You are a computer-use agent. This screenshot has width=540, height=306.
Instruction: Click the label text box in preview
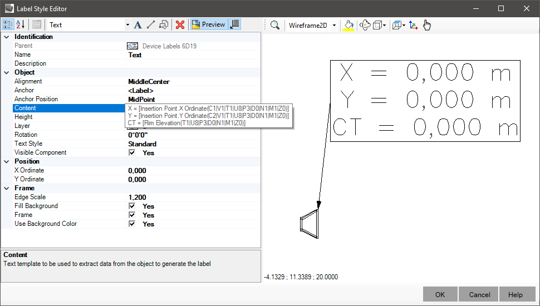click(x=425, y=101)
